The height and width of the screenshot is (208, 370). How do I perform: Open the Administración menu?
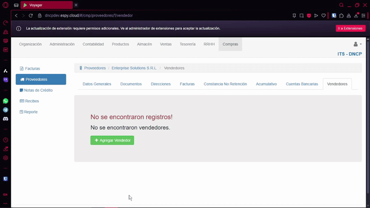point(62,44)
